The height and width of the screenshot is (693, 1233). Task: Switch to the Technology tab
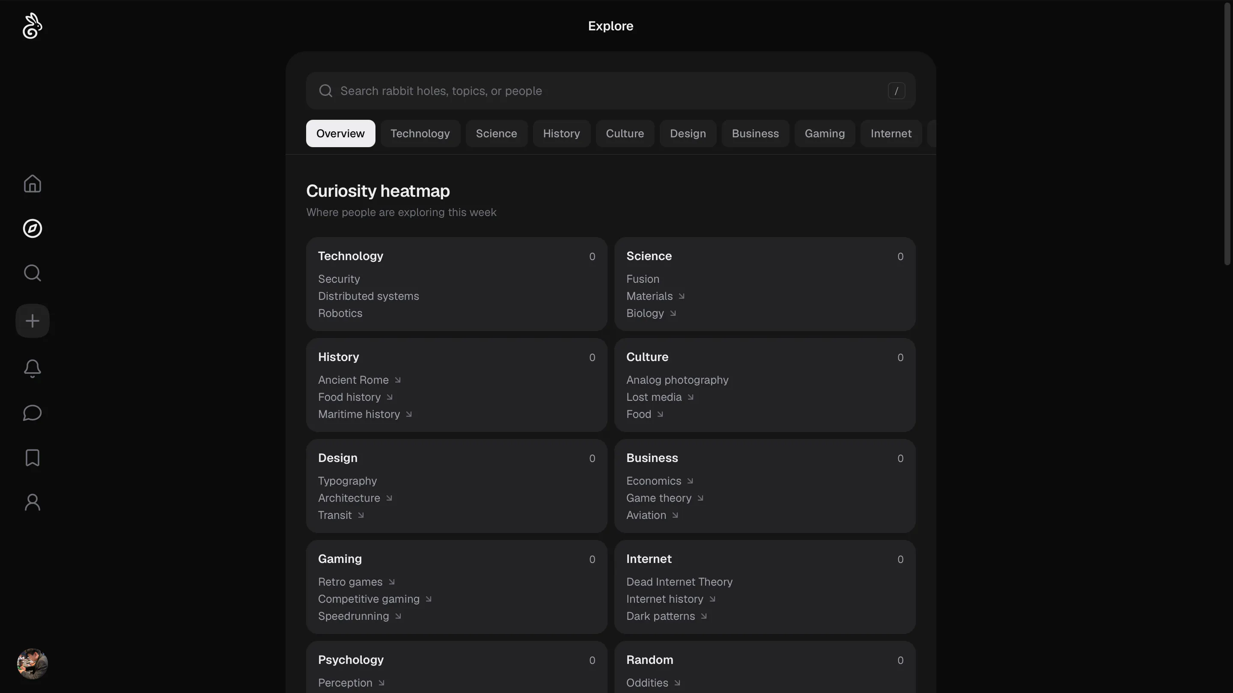pos(420,133)
